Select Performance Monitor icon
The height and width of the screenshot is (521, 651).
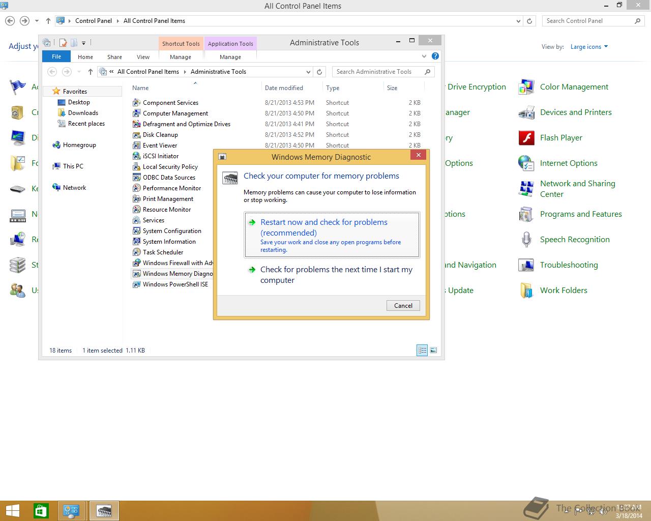pos(136,188)
